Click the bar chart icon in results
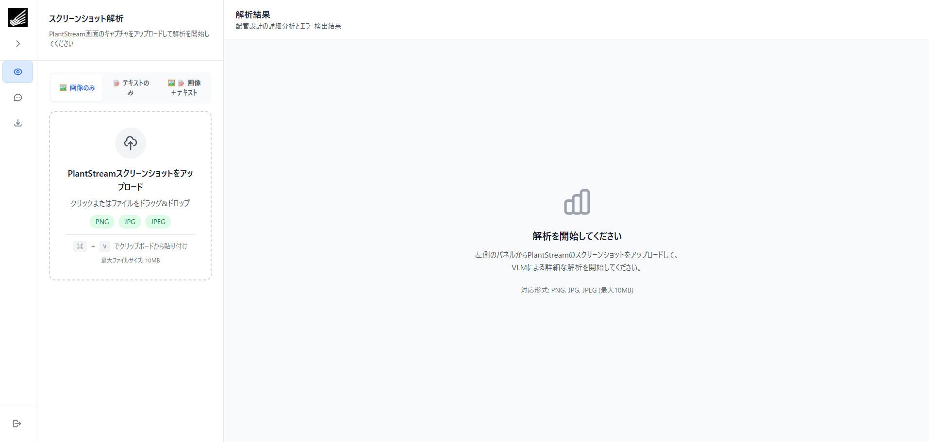929x442 pixels. (x=577, y=202)
